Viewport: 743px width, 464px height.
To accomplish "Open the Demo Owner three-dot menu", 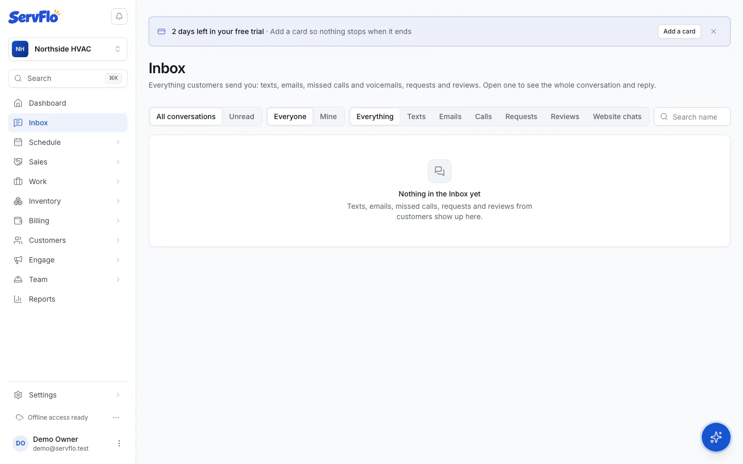I will tap(119, 443).
